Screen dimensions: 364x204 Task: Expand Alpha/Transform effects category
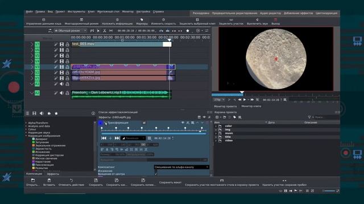pyautogui.click(x=26, y=123)
